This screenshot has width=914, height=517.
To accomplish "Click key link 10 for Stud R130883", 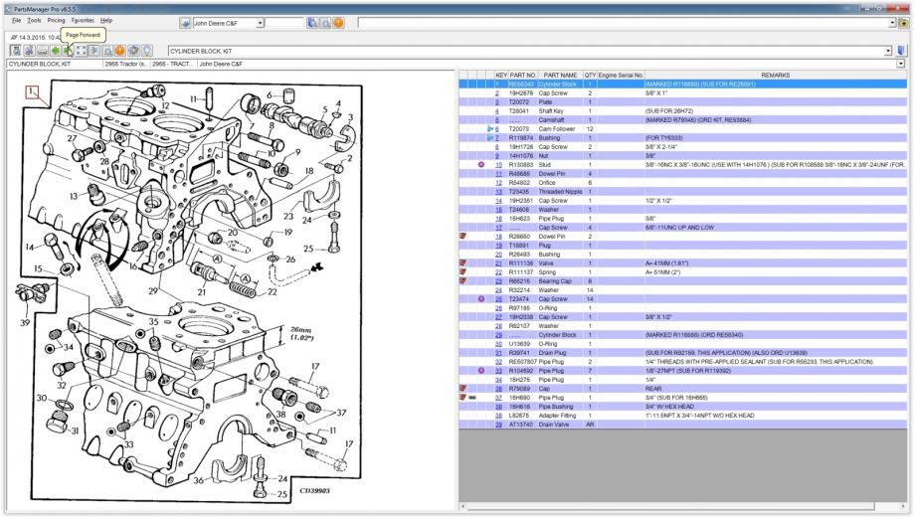I will [498, 165].
